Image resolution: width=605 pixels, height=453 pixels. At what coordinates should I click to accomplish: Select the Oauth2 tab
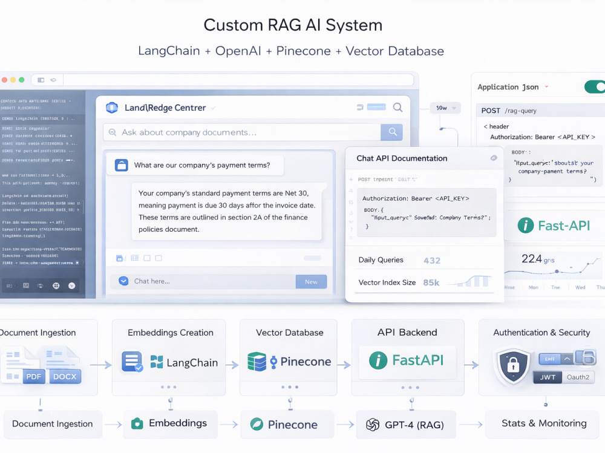(578, 377)
